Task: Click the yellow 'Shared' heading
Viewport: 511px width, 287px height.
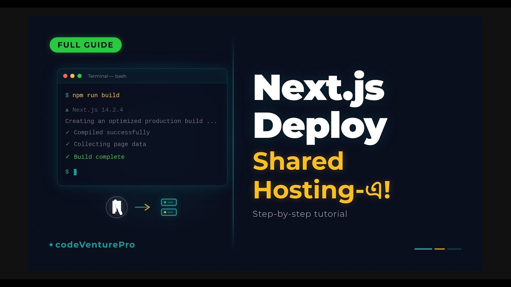Action: (x=298, y=161)
